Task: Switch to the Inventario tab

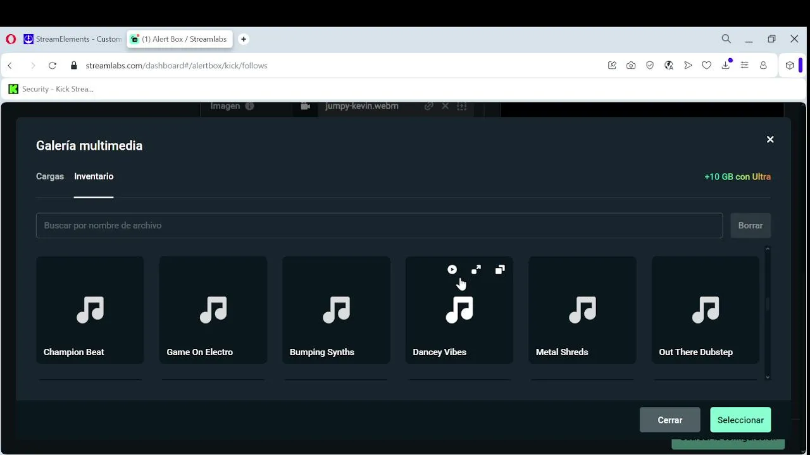Action: 94,176
